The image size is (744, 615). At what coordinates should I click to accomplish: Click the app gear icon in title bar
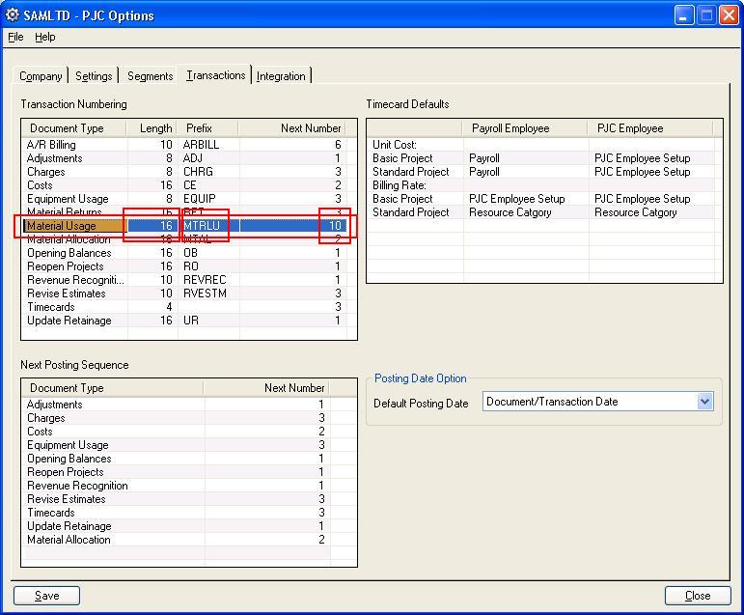(13, 15)
